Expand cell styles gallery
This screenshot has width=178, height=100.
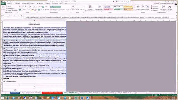(x=134, y=10)
